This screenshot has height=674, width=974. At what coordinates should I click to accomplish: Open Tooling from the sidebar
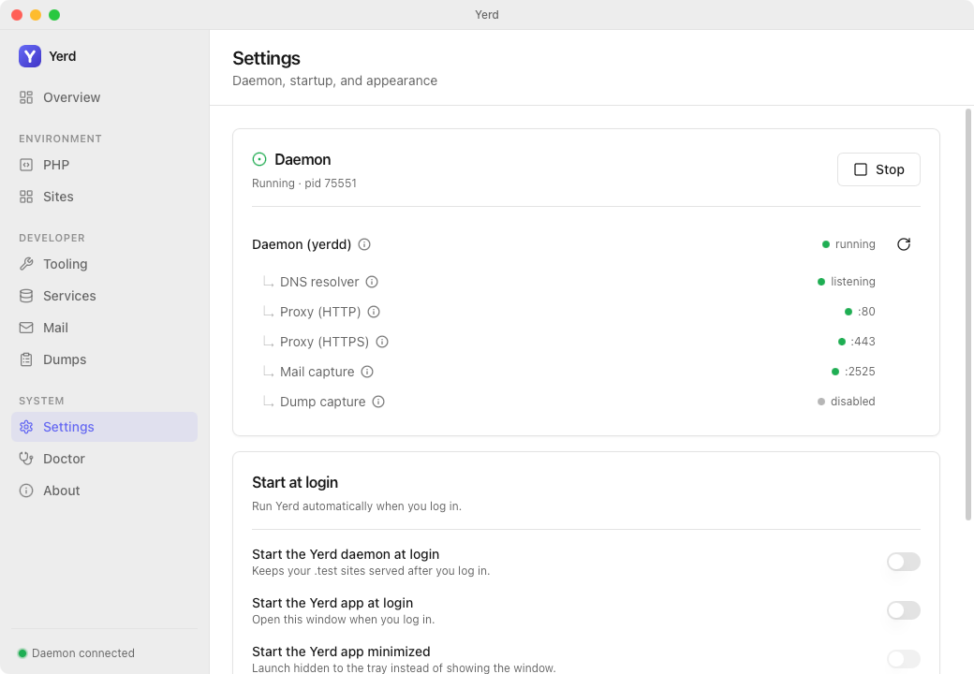point(104,264)
